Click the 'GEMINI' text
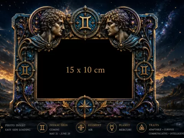 coord(54,130)
